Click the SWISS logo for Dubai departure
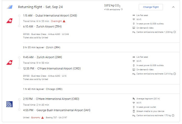The image size is (182, 124). coord(9,21)
